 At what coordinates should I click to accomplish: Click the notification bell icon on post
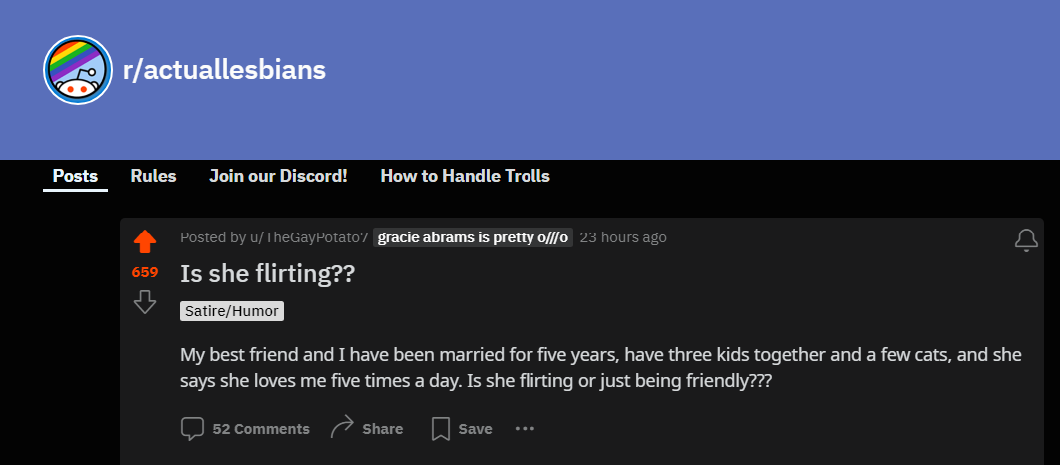(1026, 240)
